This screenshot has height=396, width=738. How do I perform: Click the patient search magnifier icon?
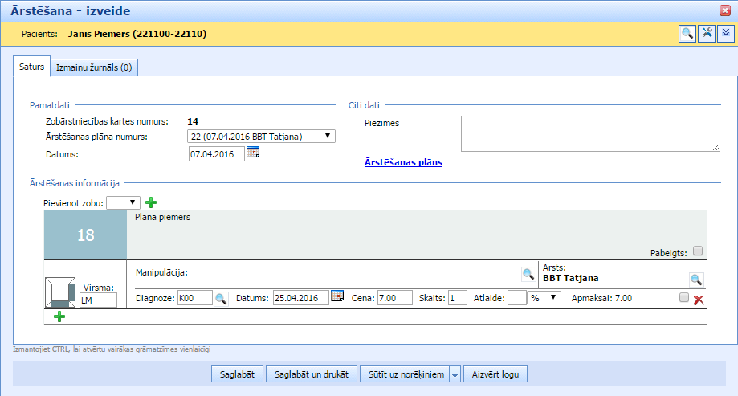tap(687, 33)
